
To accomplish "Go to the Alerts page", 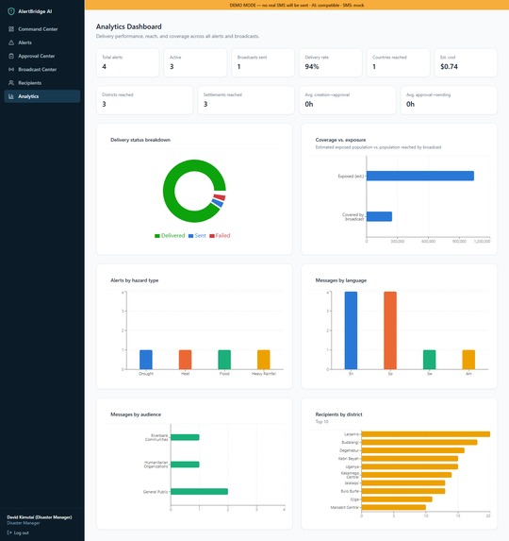I will 42,42.
